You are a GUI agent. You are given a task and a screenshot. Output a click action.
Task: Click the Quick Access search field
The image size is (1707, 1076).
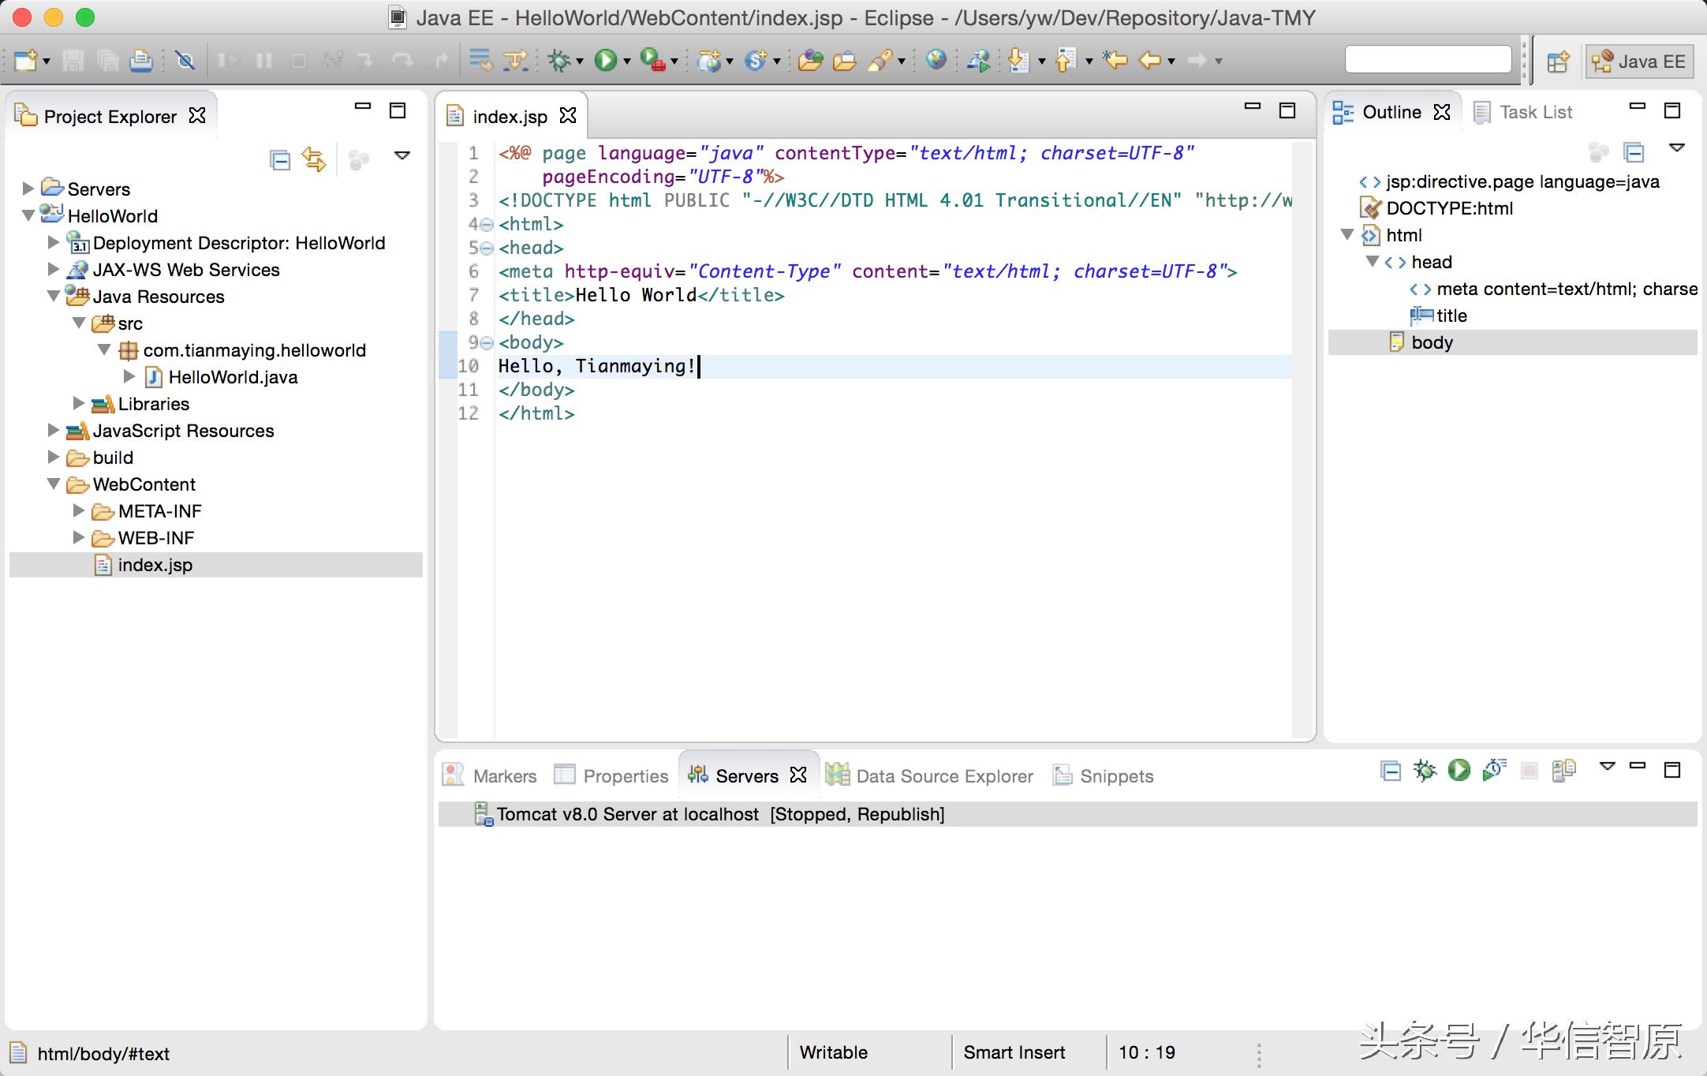click(1428, 60)
